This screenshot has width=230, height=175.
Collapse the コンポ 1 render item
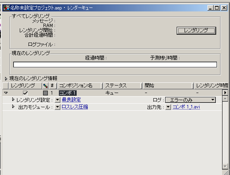click(6, 93)
